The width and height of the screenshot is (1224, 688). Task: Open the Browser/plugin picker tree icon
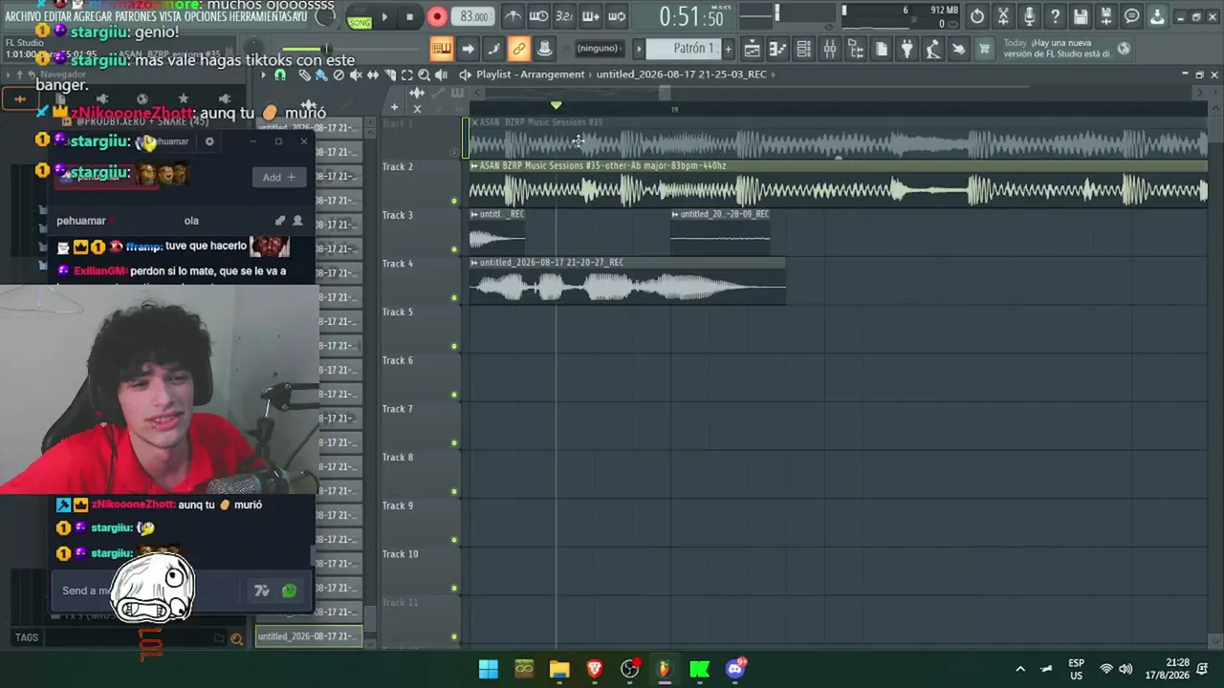(856, 49)
